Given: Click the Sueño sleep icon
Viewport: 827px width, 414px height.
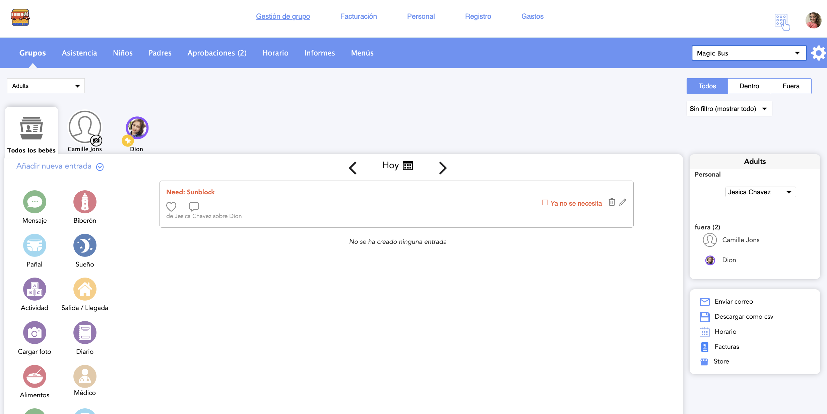Looking at the screenshot, I should coord(85,245).
